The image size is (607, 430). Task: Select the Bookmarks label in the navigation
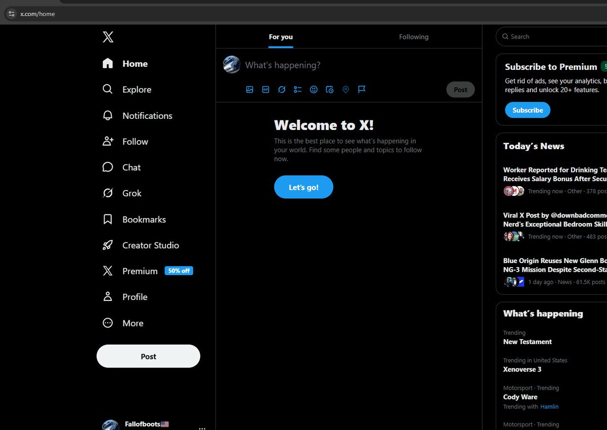(144, 220)
